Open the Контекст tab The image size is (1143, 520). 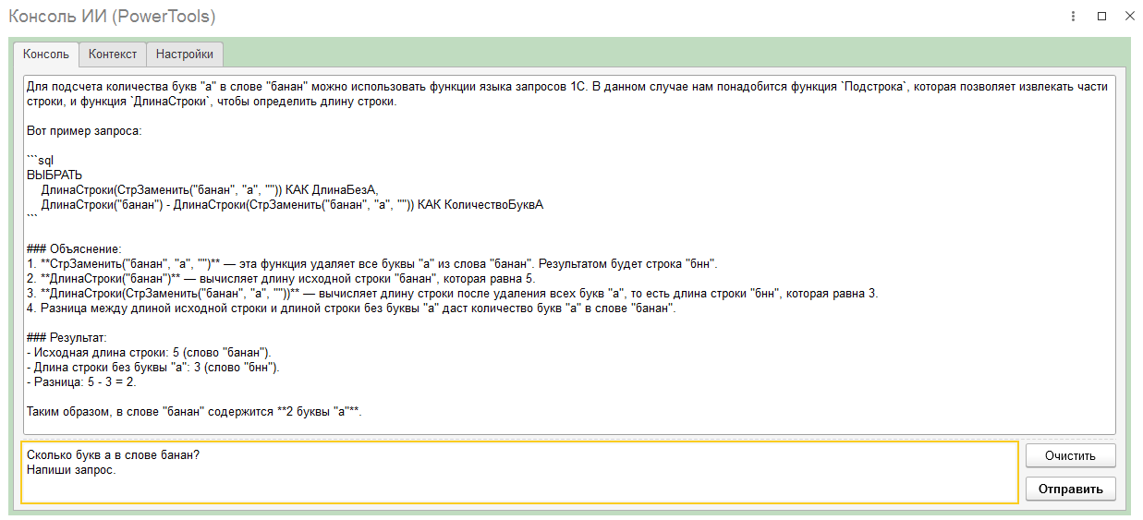113,54
